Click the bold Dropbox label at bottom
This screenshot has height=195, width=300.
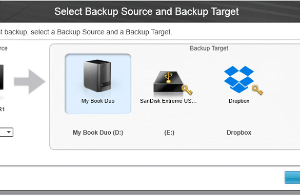point(239,133)
